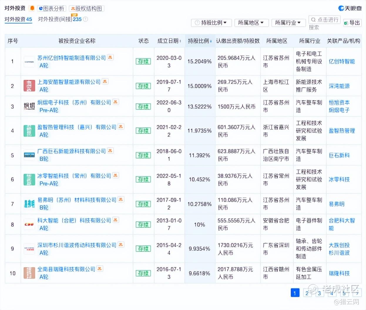The image size is (366, 310).
Task: Click the orange 全南县瑞隆 logo thumbnail
Action: 29,273
